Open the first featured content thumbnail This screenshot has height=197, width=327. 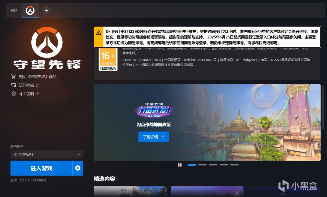(x=130, y=191)
